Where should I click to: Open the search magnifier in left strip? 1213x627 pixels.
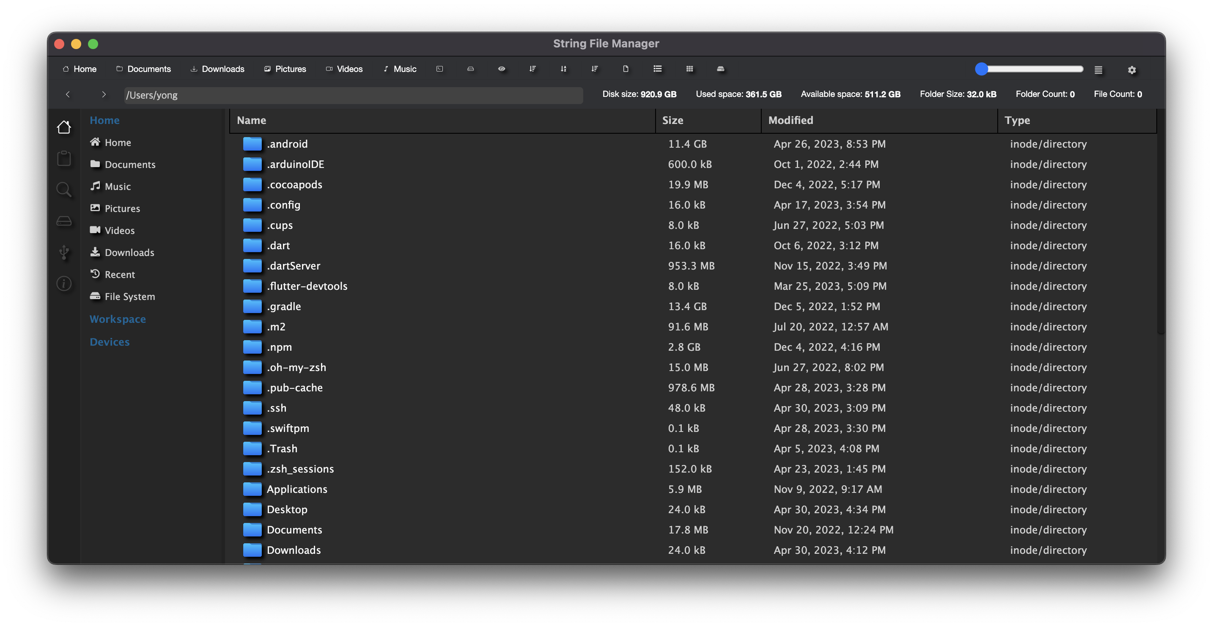[64, 190]
